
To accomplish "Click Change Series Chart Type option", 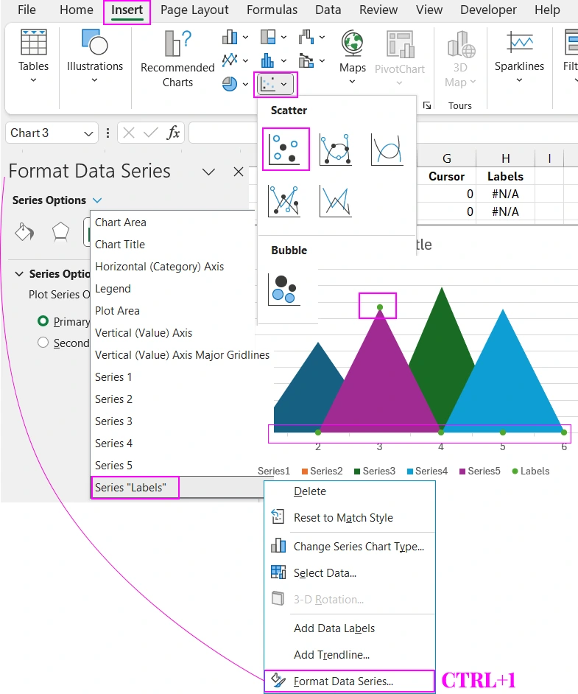I will 359,547.
